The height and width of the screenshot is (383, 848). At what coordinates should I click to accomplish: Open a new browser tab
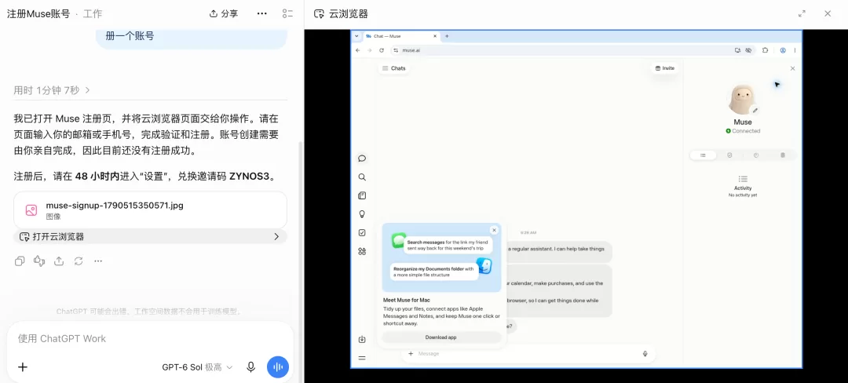(447, 36)
